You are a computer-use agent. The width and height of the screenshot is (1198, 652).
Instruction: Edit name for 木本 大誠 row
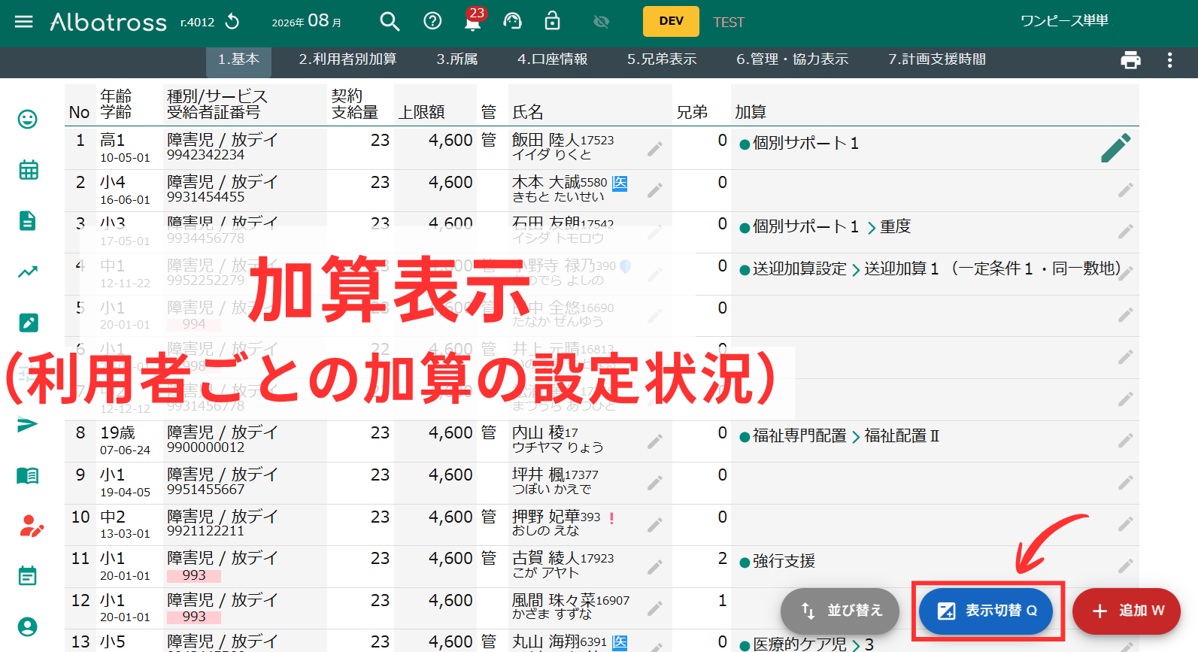click(x=655, y=190)
